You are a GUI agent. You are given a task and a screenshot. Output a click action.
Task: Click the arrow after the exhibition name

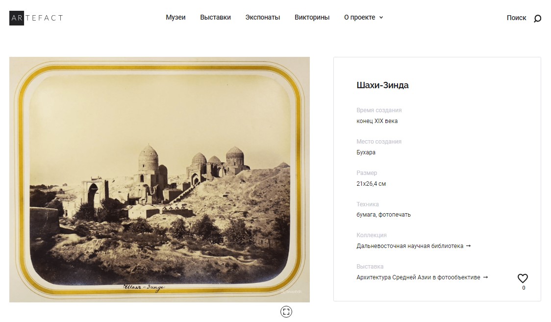pos(485,277)
